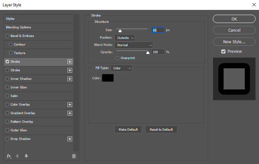Select the Styles entry
This screenshot has width=259, height=164.
39,19
